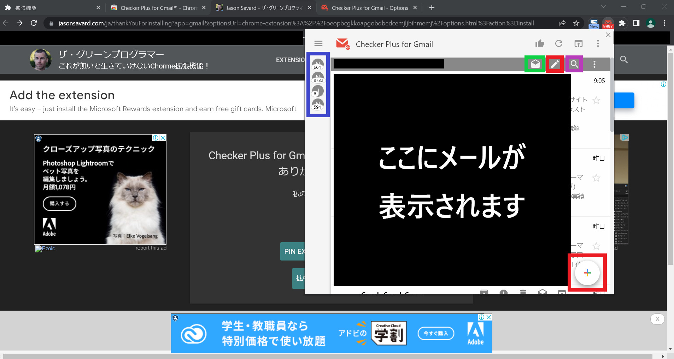Star the 9:05 email
Viewport: 674px width, 359px height.
click(596, 100)
